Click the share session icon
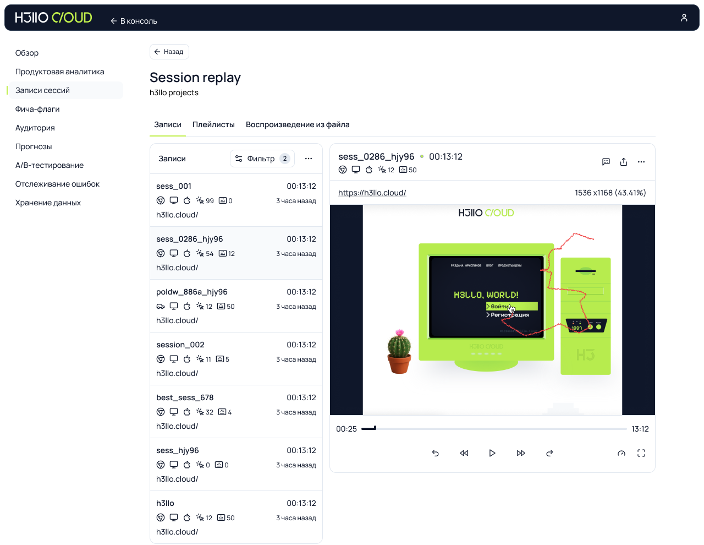This screenshot has width=704, height=545. [624, 162]
